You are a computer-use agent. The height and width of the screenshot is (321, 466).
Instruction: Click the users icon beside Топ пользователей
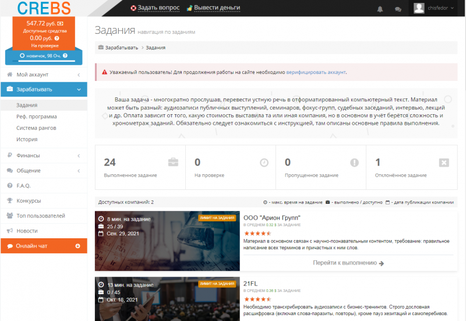(x=10, y=216)
